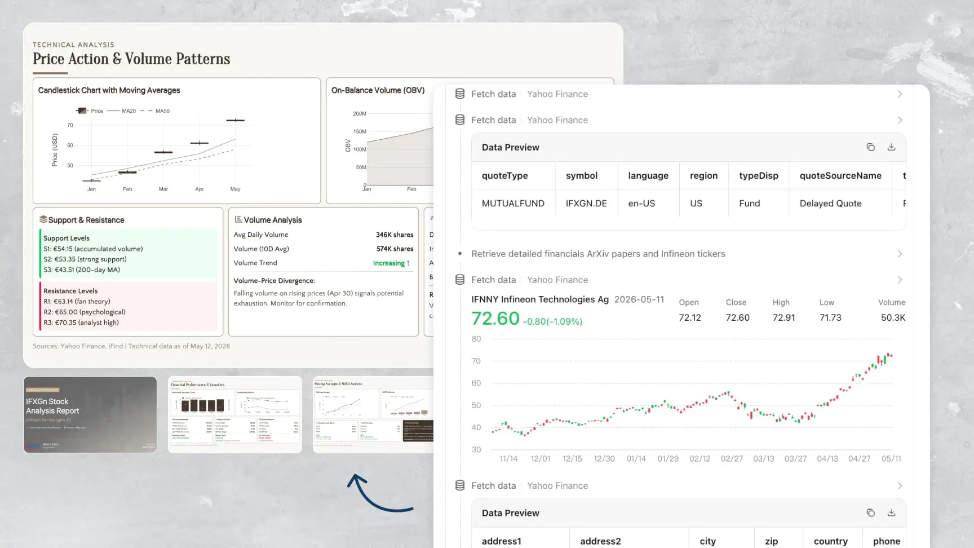Select the MUTUALFUND cell
974x548 pixels.
click(x=513, y=204)
